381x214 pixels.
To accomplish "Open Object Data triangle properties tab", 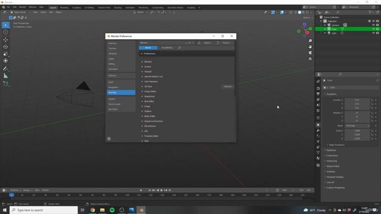I will click(x=318, y=153).
